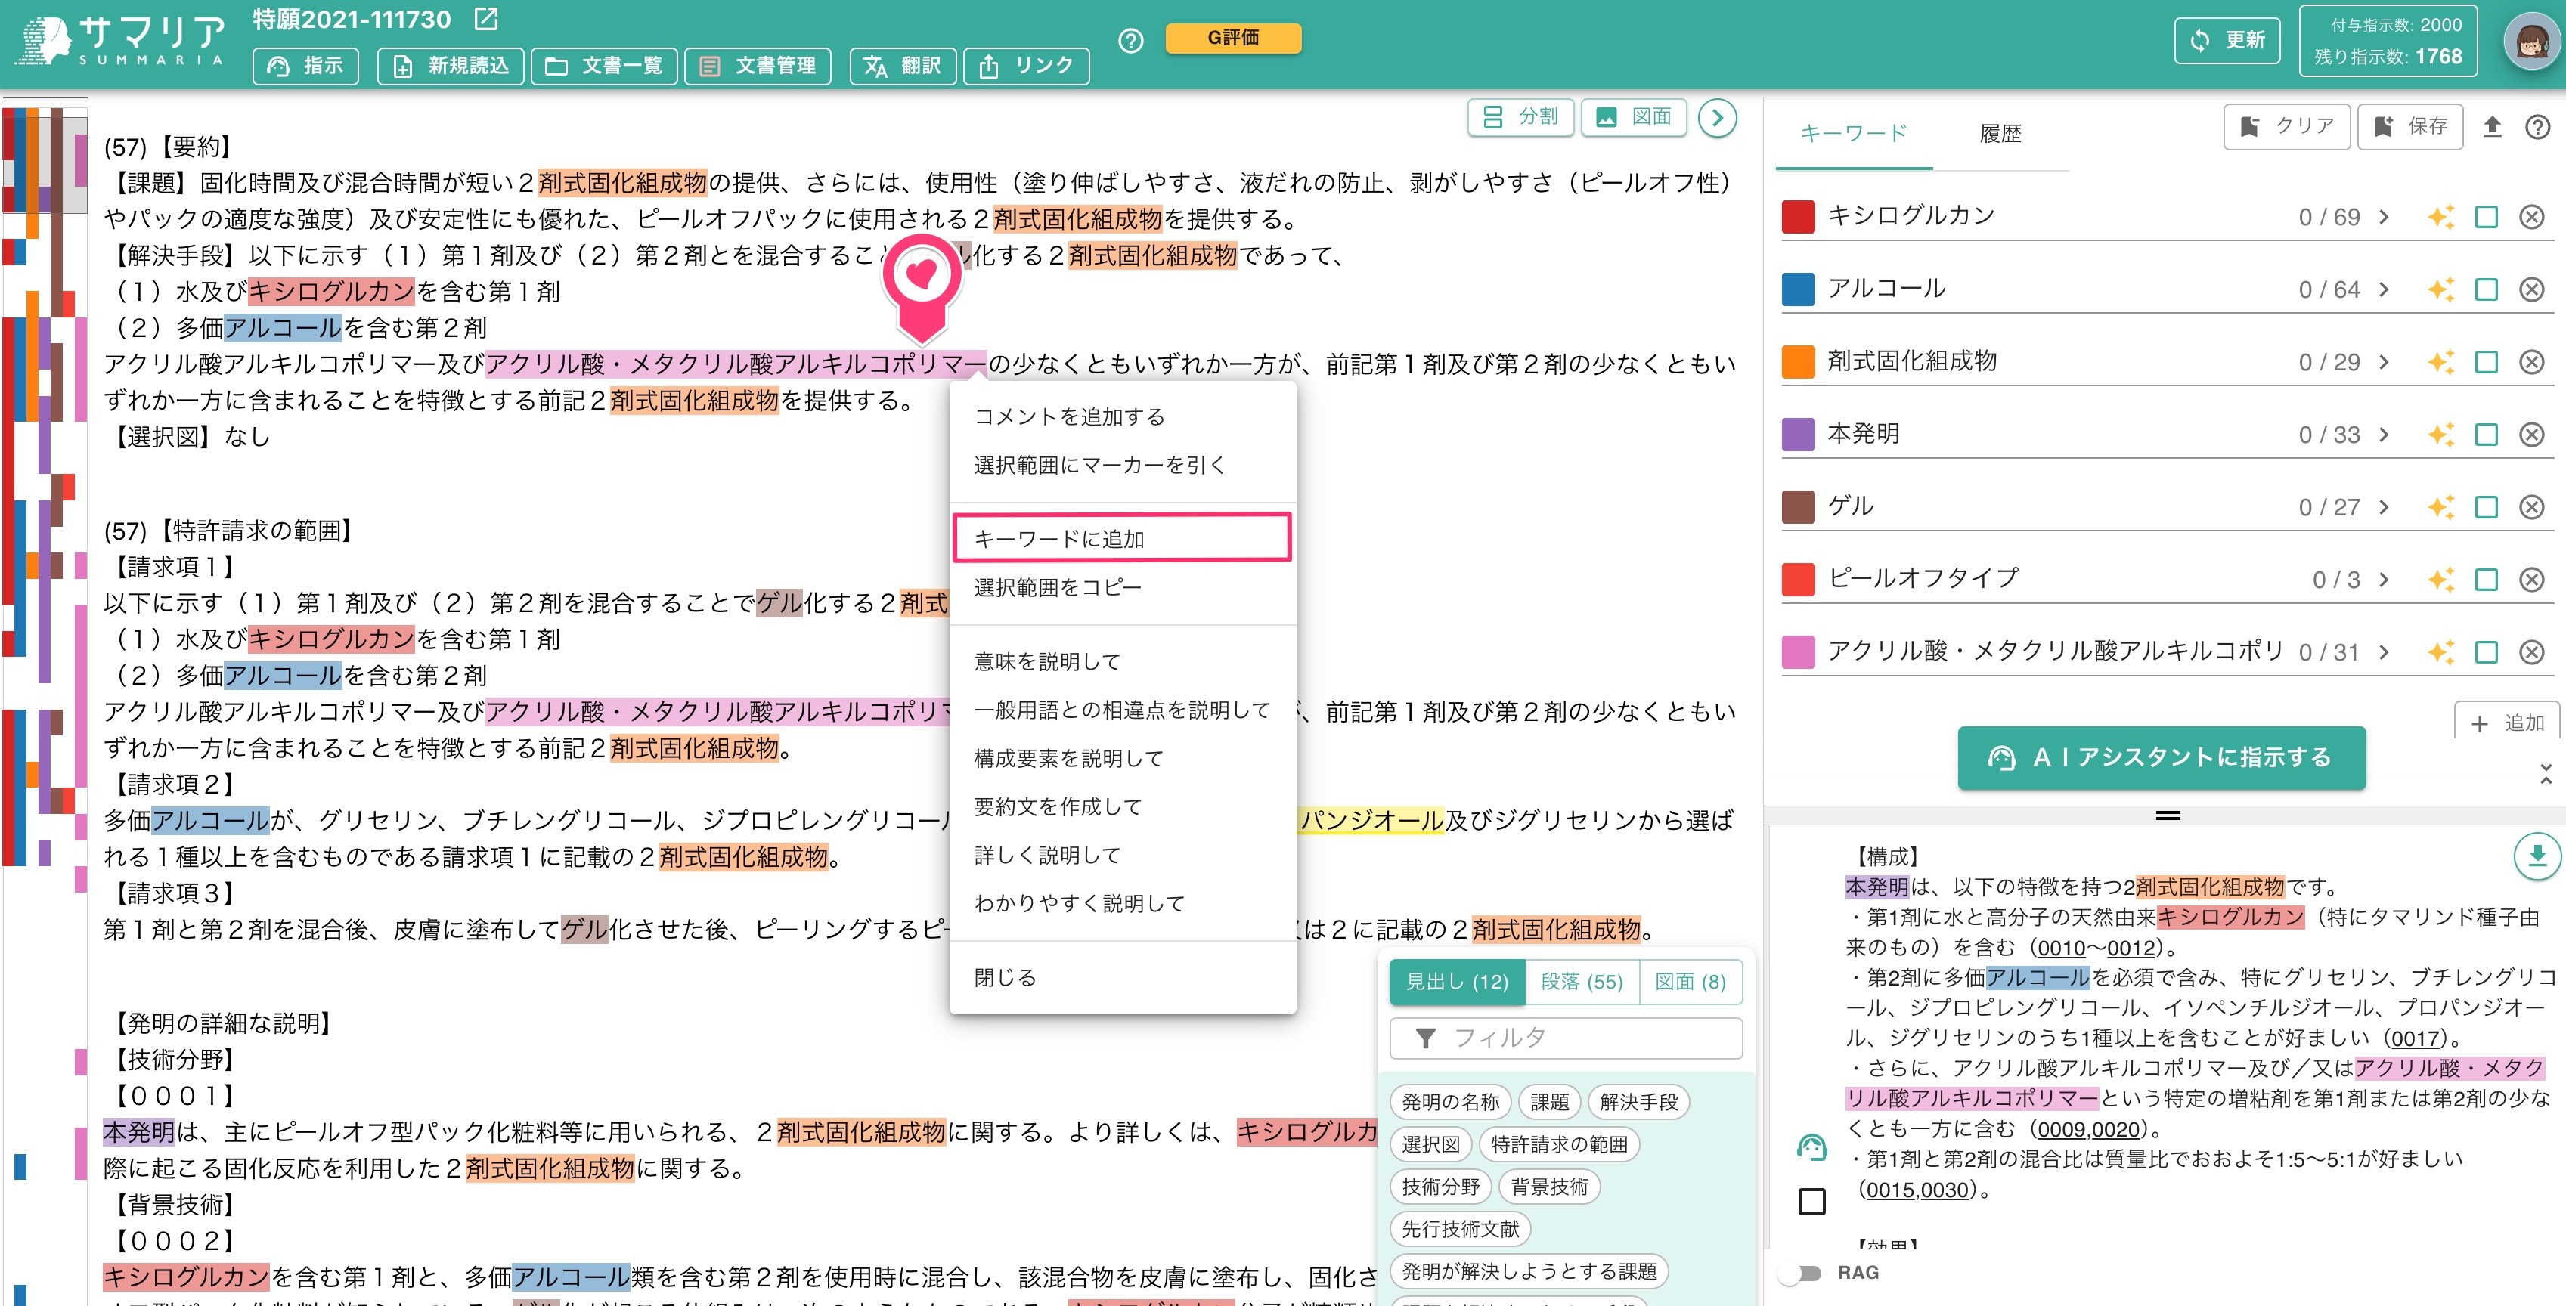Click the AI sparkle icon for ゲル
Image resolution: width=2566 pixels, height=1306 pixels.
pos(2440,508)
